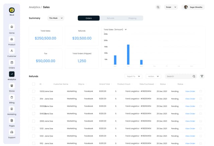Expand the This Week dropdown
Image resolution: width=214 pixels, height=146 pixels.
point(55,18)
